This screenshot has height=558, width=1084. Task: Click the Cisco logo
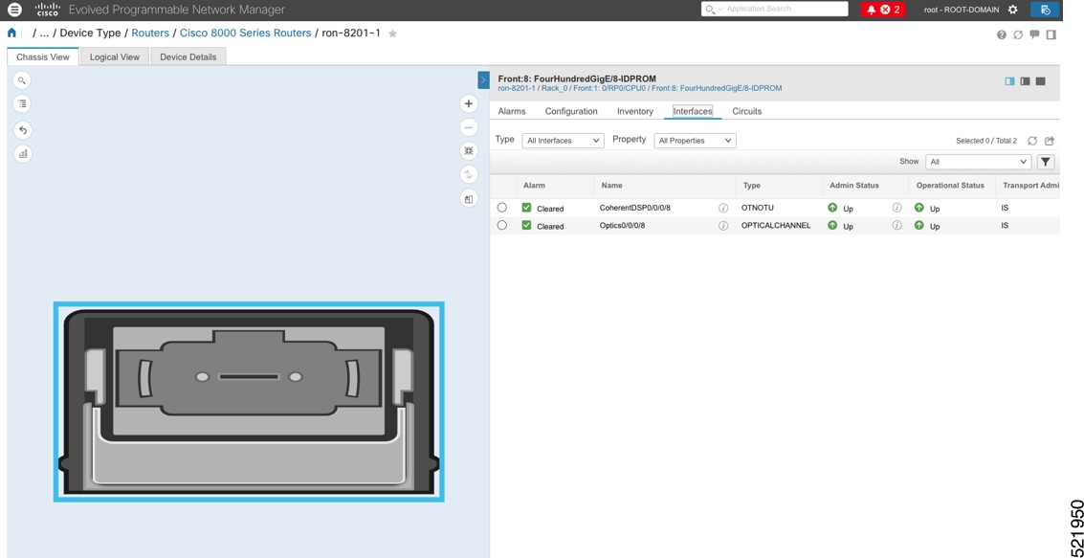(x=48, y=10)
